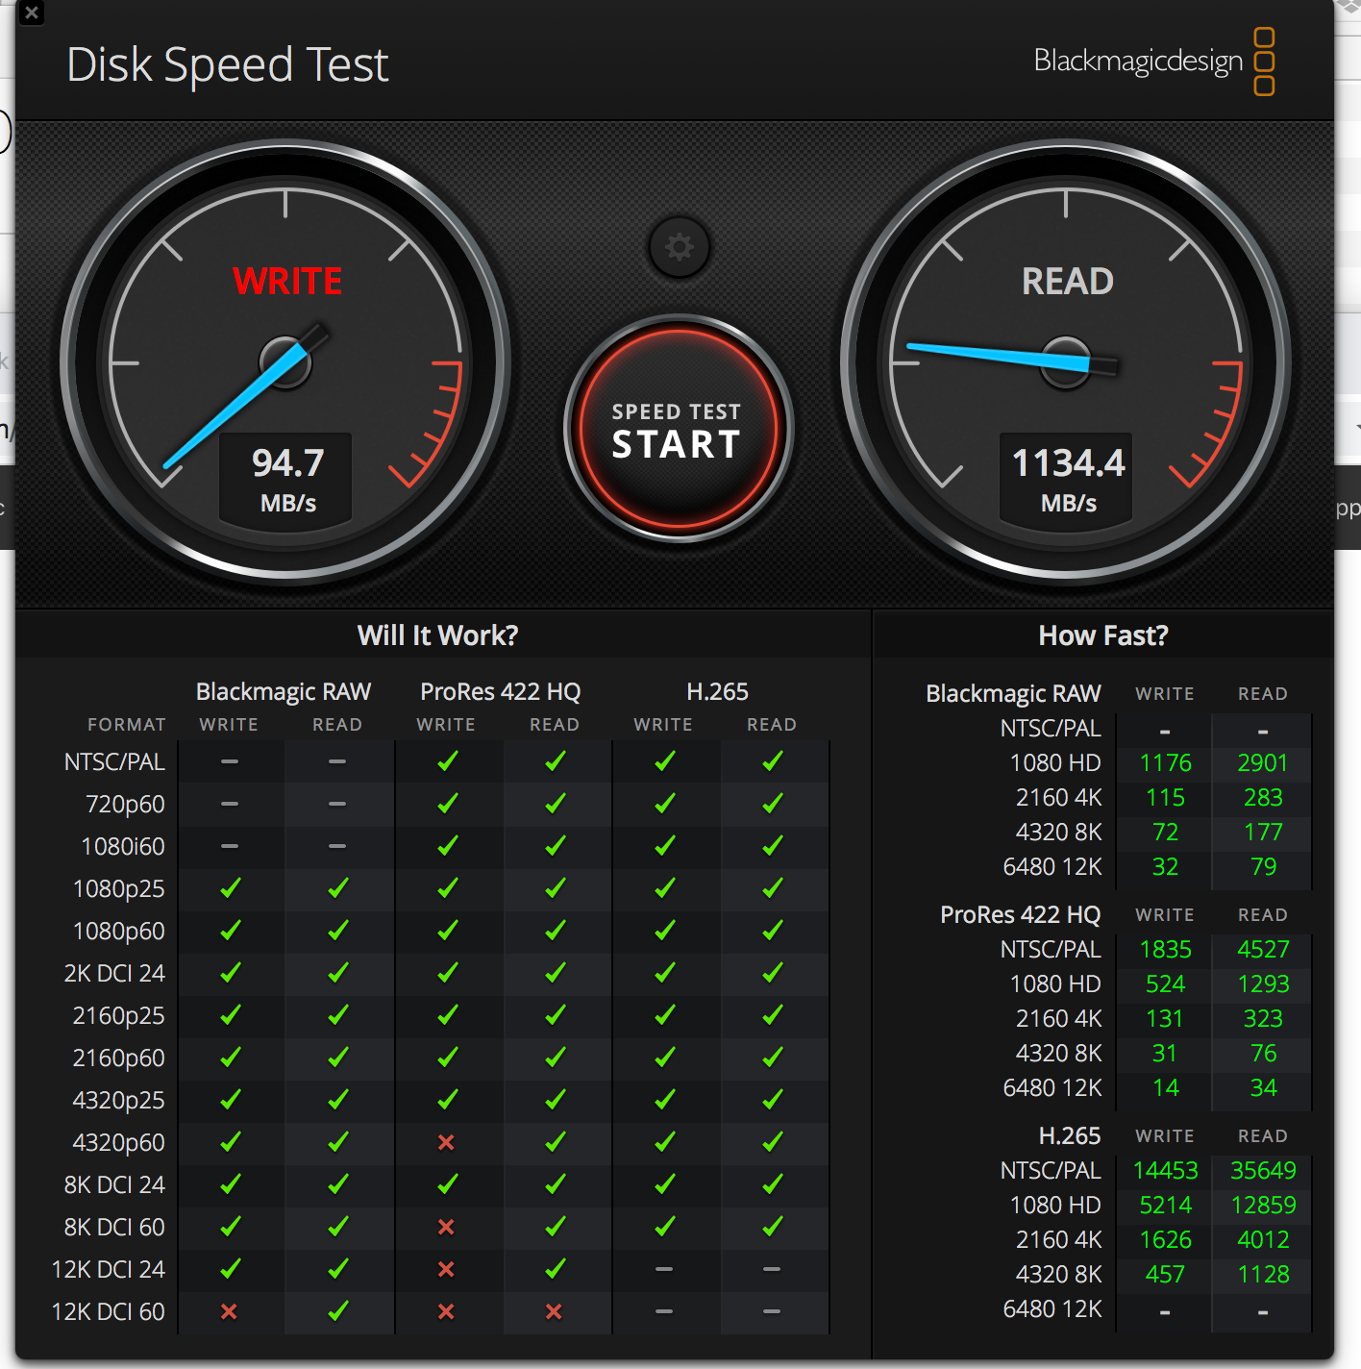Click green check for 1080i60 ProRes read
1361x1369 pixels.
(555, 846)
